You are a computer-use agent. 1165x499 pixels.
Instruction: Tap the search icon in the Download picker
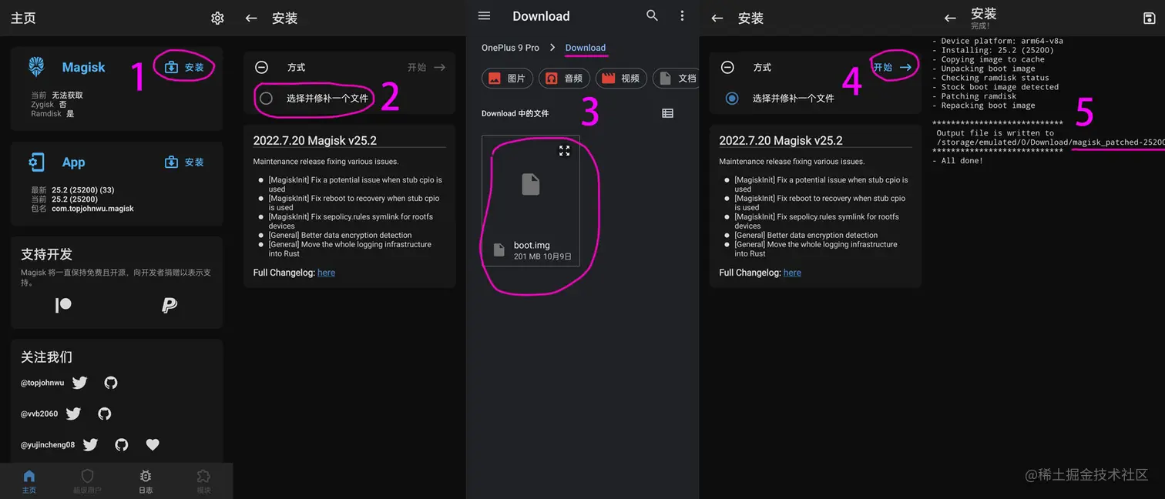(x=653, y=16)
